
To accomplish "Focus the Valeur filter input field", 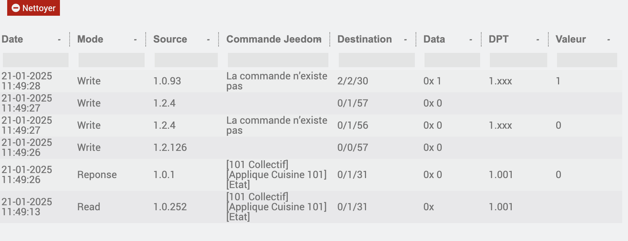I will point(587,60).
